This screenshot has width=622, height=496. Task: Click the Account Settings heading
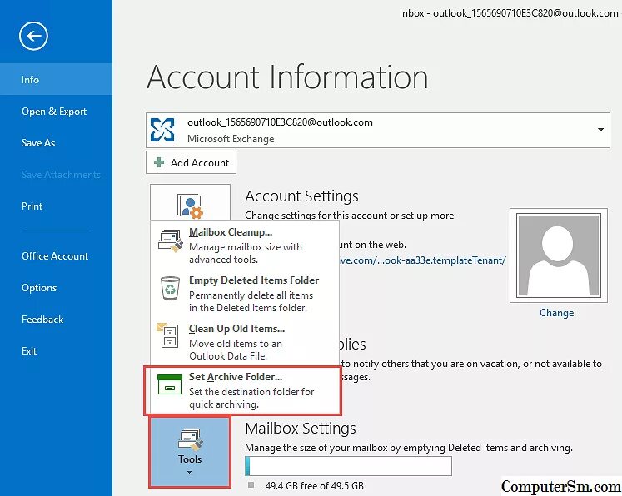click(301, 196)
